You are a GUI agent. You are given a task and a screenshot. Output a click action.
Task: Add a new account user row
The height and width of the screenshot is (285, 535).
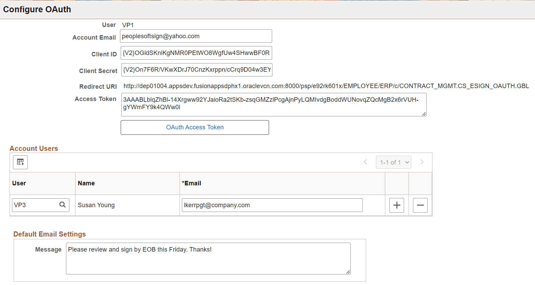click(x=397, y=205)
